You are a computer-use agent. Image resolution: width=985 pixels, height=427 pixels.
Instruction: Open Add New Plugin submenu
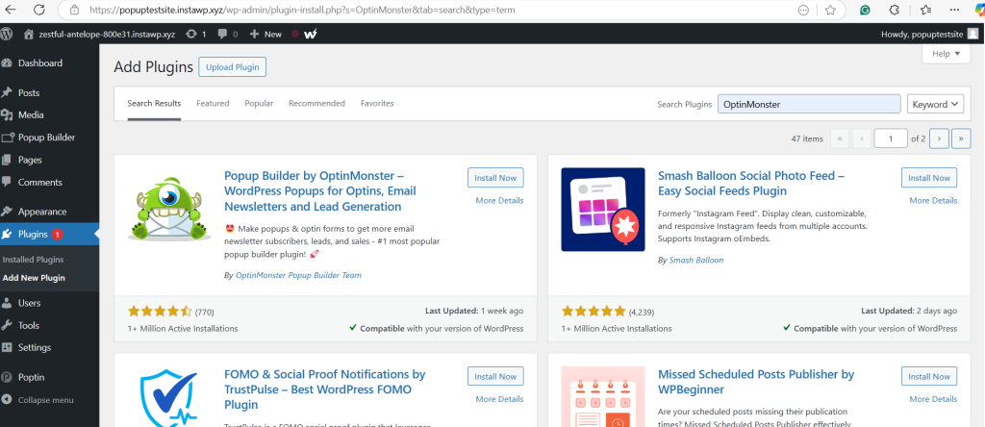point(34,278)
